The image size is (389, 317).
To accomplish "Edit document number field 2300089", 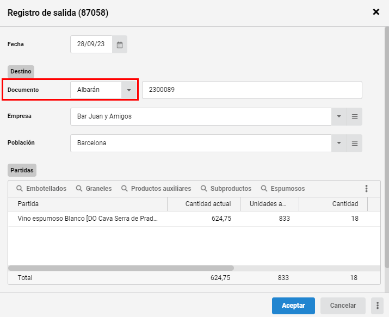I will tap(252, 90).
